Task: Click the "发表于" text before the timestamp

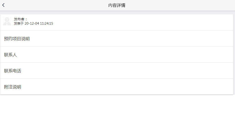Action: tap(19, 24)
